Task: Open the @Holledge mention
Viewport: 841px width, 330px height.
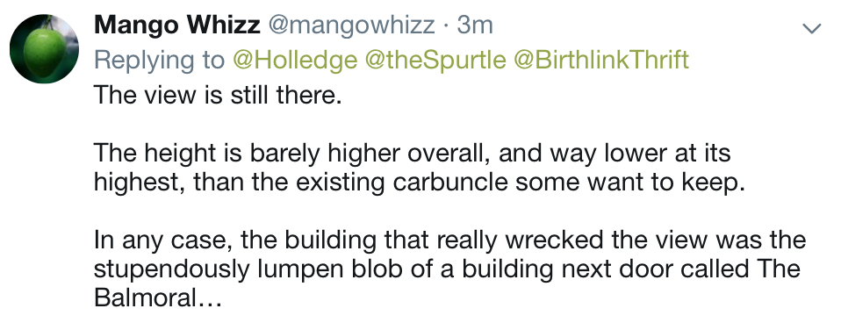Action: pos(294,60)
